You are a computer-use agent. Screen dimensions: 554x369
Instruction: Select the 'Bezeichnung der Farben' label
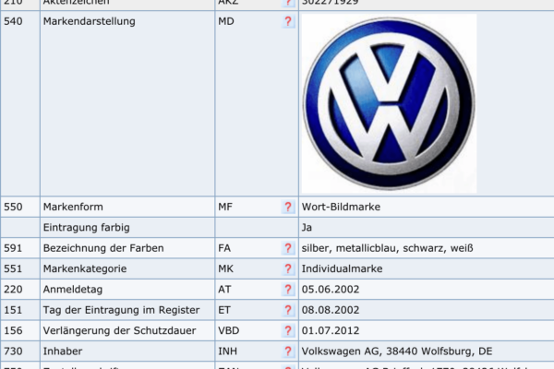click(103, 248)
